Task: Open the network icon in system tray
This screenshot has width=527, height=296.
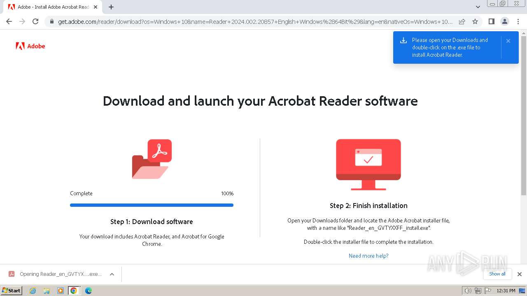Action: tap(478, 291)
